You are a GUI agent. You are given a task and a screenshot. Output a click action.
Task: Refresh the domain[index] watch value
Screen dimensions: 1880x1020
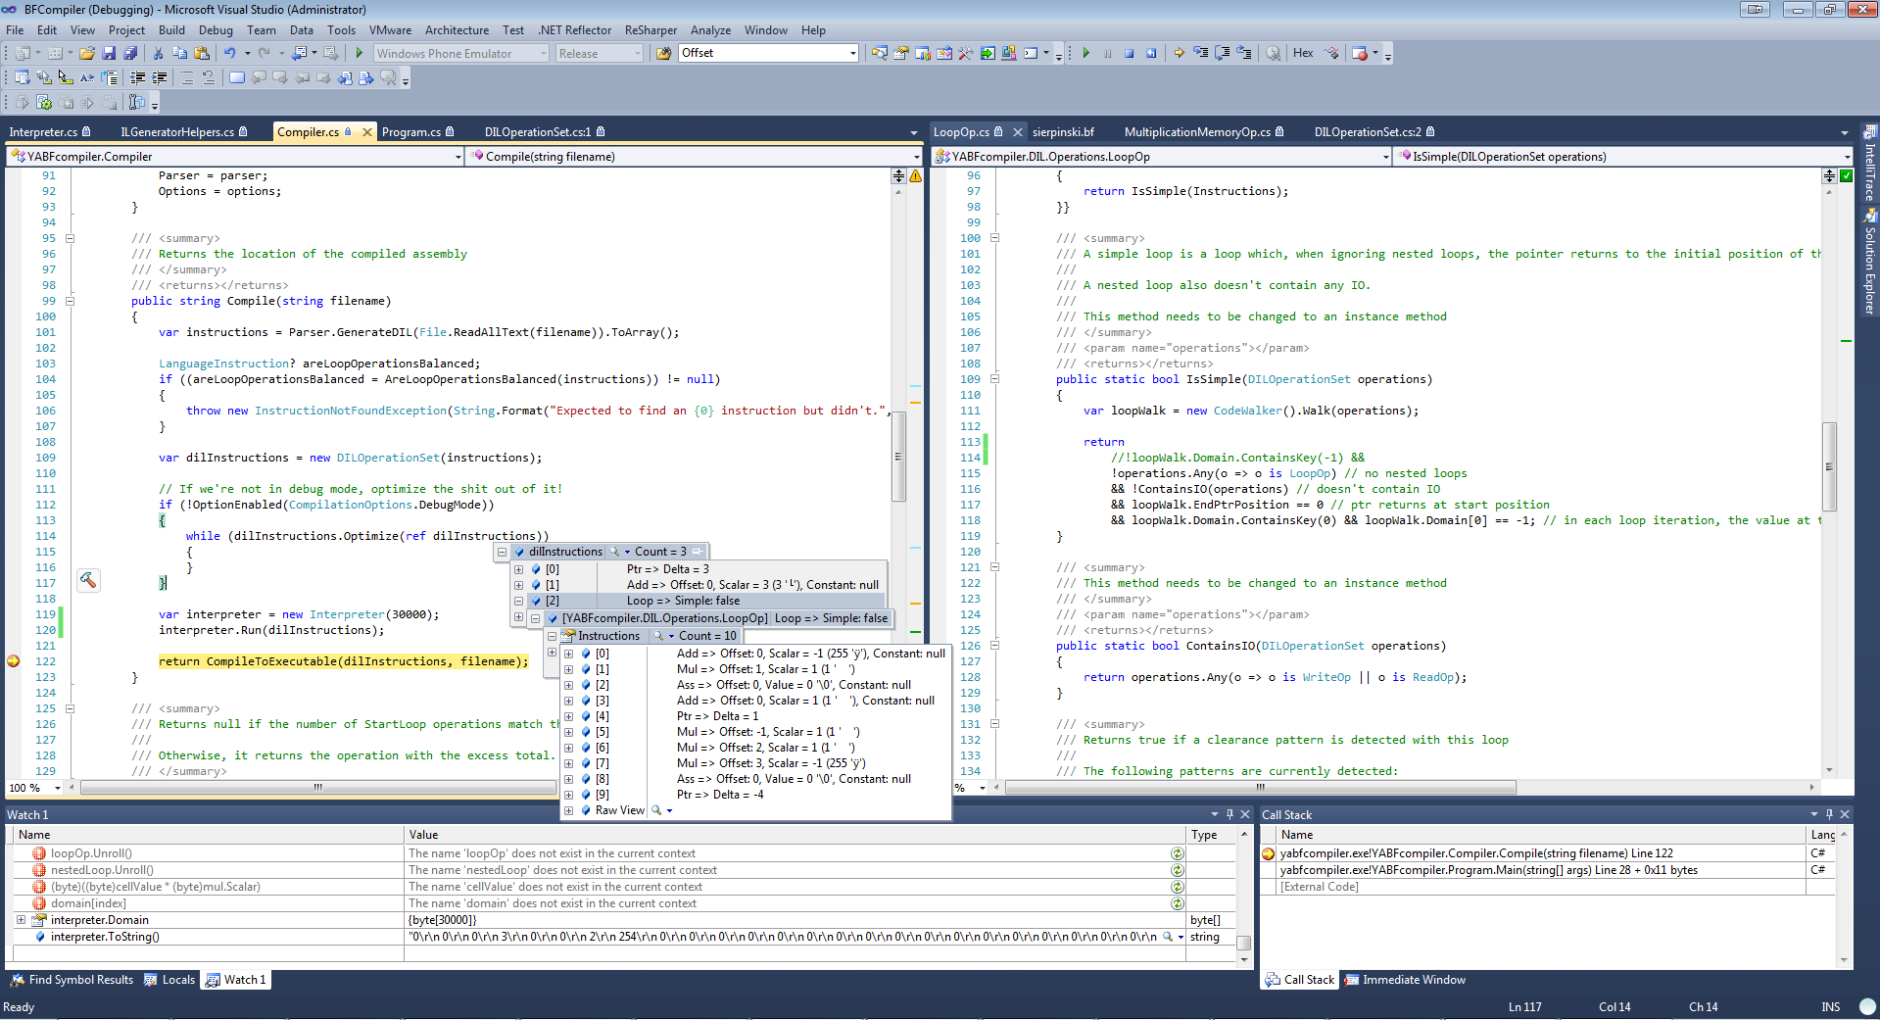pos(1178,903)
